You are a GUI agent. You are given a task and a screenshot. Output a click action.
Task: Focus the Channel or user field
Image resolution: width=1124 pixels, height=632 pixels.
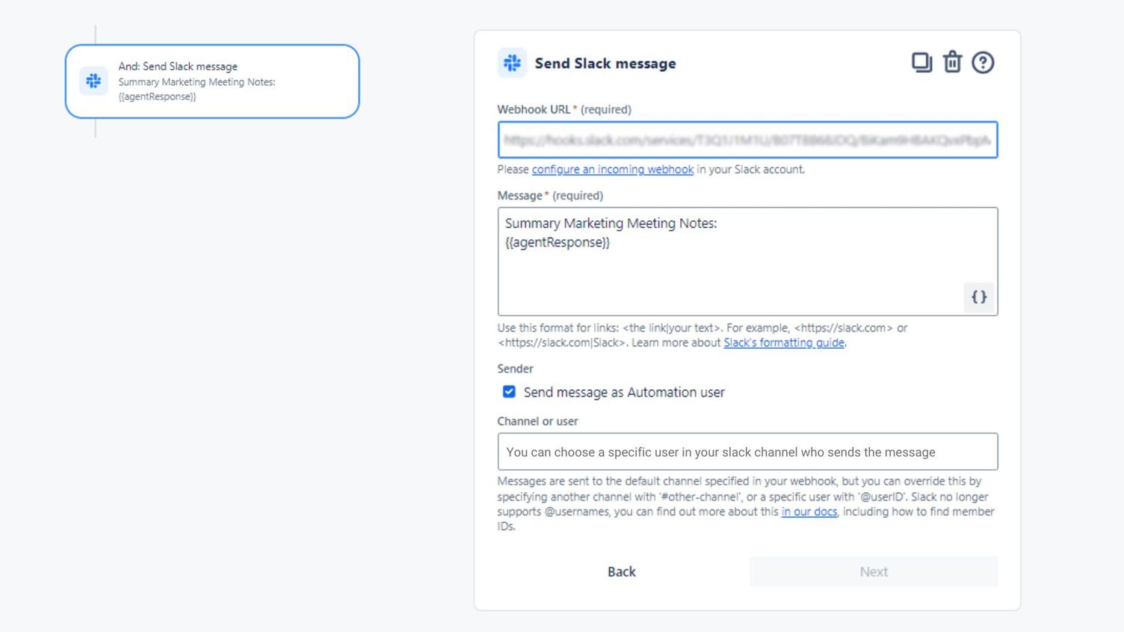747,452
